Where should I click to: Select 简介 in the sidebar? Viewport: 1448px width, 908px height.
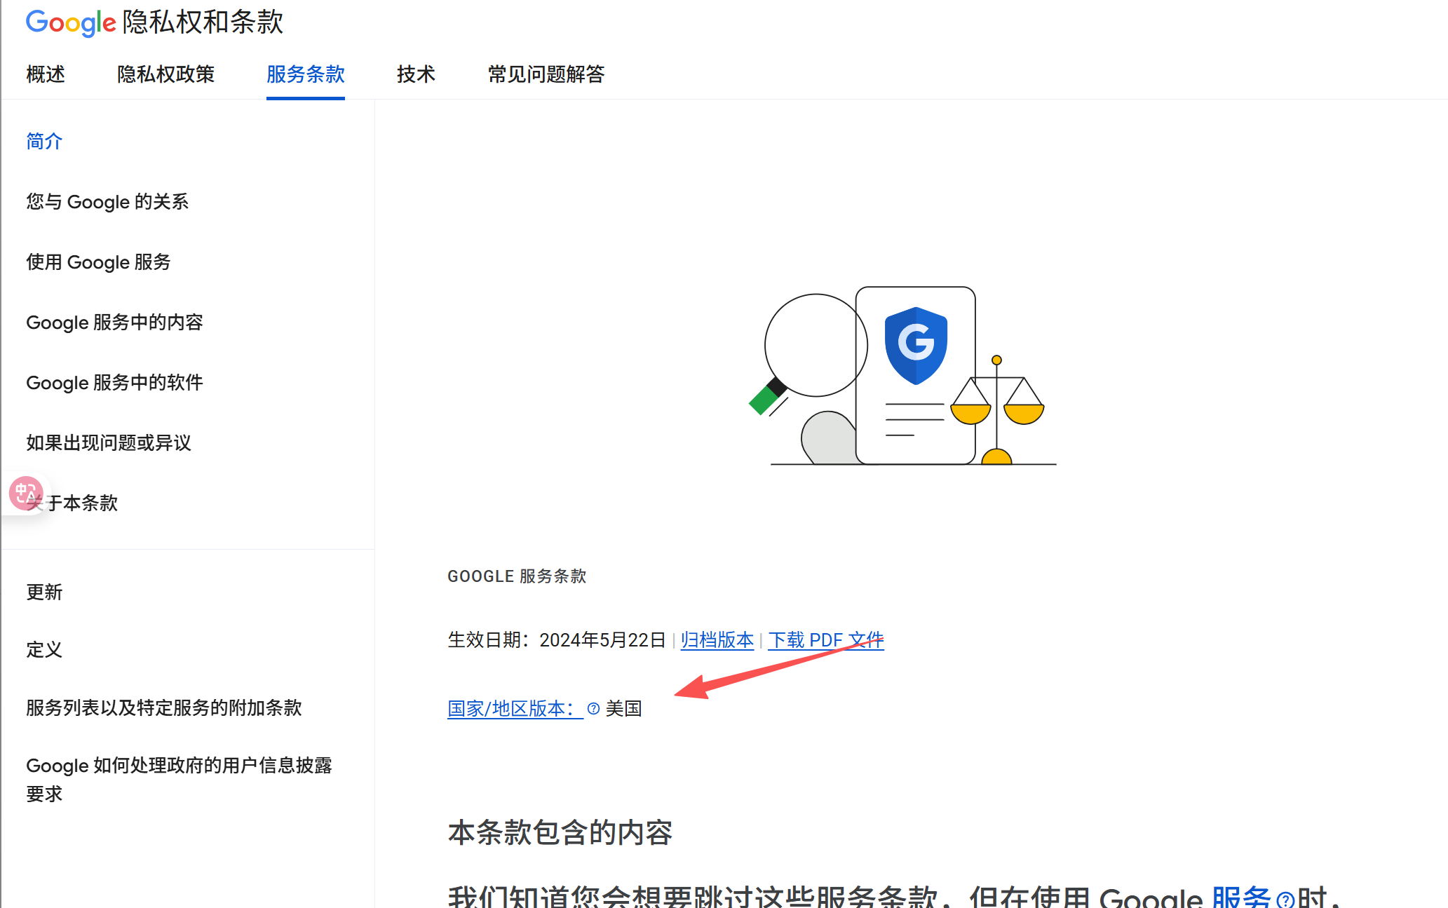(44, 141)
